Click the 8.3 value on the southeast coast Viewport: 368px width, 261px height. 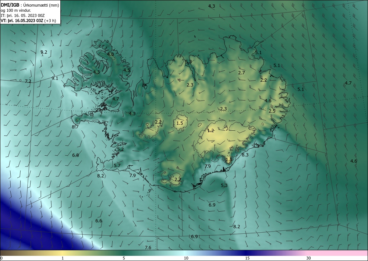(245, 155)
